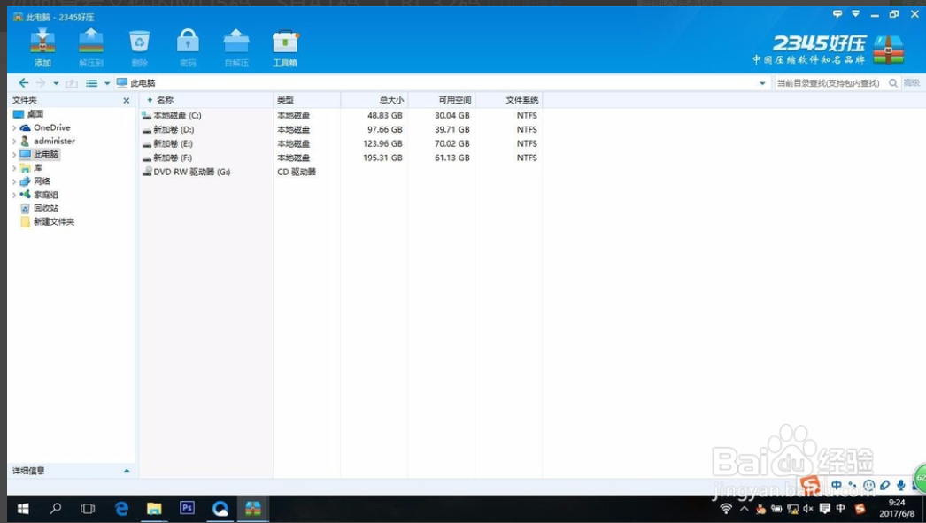Select the DVD RW 驱动器 (G:) row
The height and width of the screenshot is (523, 926).
click(x=341, y=173)
